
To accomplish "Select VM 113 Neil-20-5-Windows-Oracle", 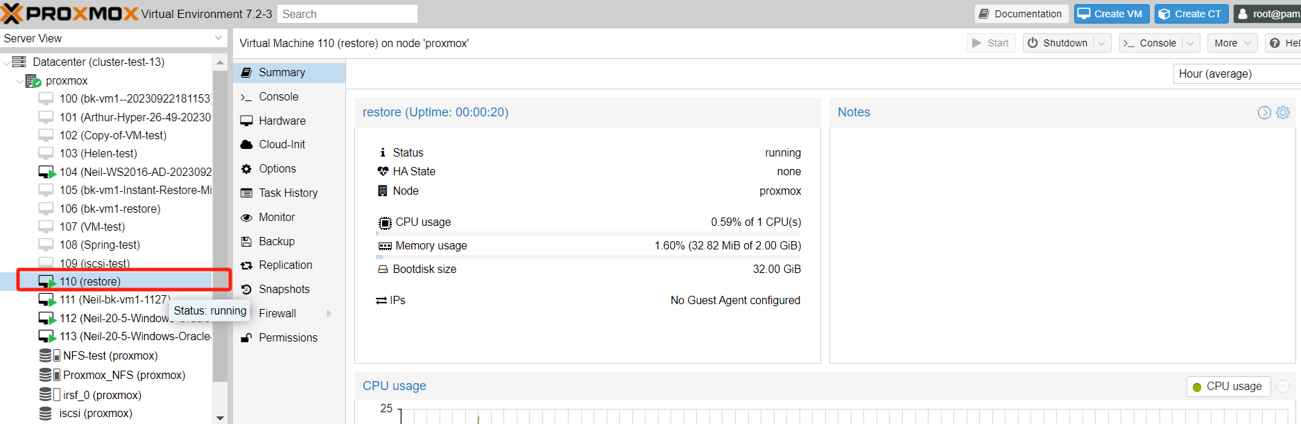I will (x=135, y=336).
